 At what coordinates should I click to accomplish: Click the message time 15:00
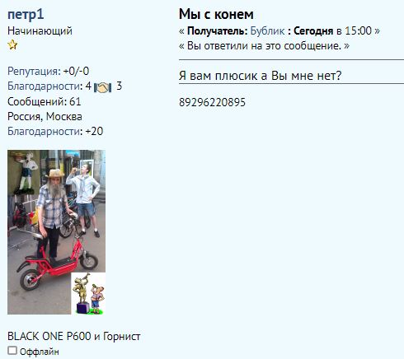358,30
